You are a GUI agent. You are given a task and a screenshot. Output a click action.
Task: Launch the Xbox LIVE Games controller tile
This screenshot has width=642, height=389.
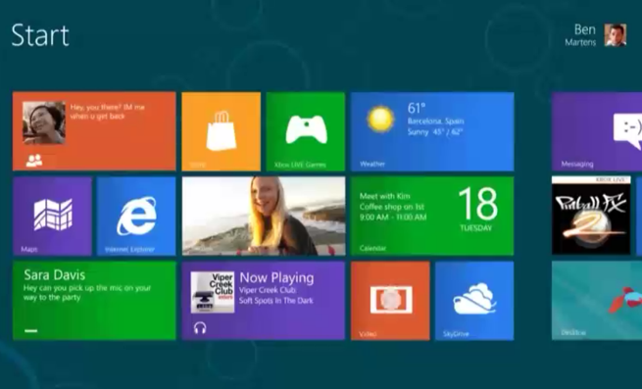(306, 131)
